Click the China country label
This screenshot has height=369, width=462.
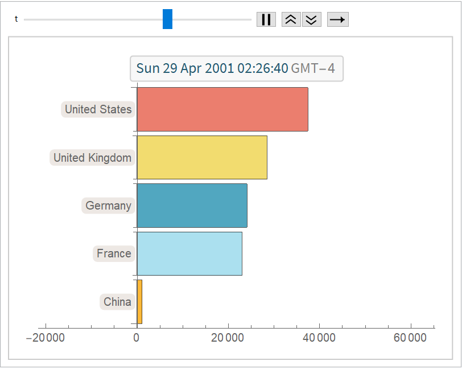click(x=117, y=302)
